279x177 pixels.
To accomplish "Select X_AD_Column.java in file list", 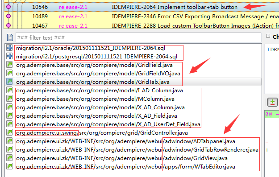I will tap(100, 107).
